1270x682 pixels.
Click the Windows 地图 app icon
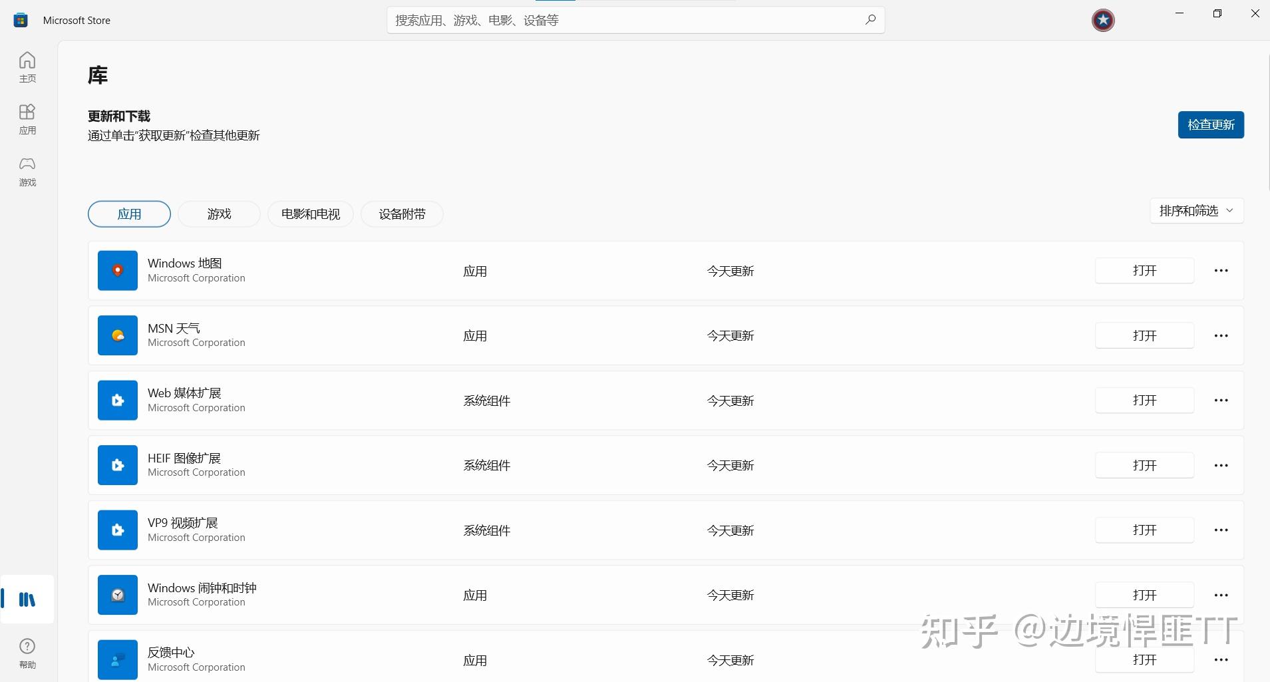tap(118, 271)
